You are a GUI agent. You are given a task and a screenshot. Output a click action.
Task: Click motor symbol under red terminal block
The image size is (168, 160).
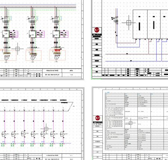tap(56, 57)
